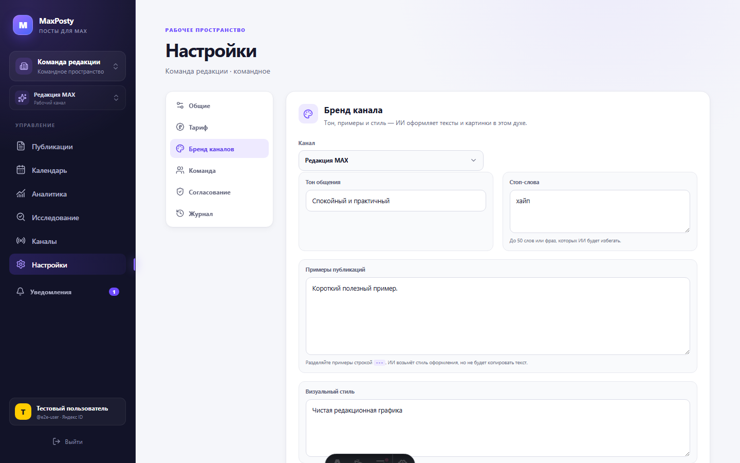Open the Согласование settings section
The height and width of the screenshot is (463, 740).
pyautogui.click(x=219, y=192)
